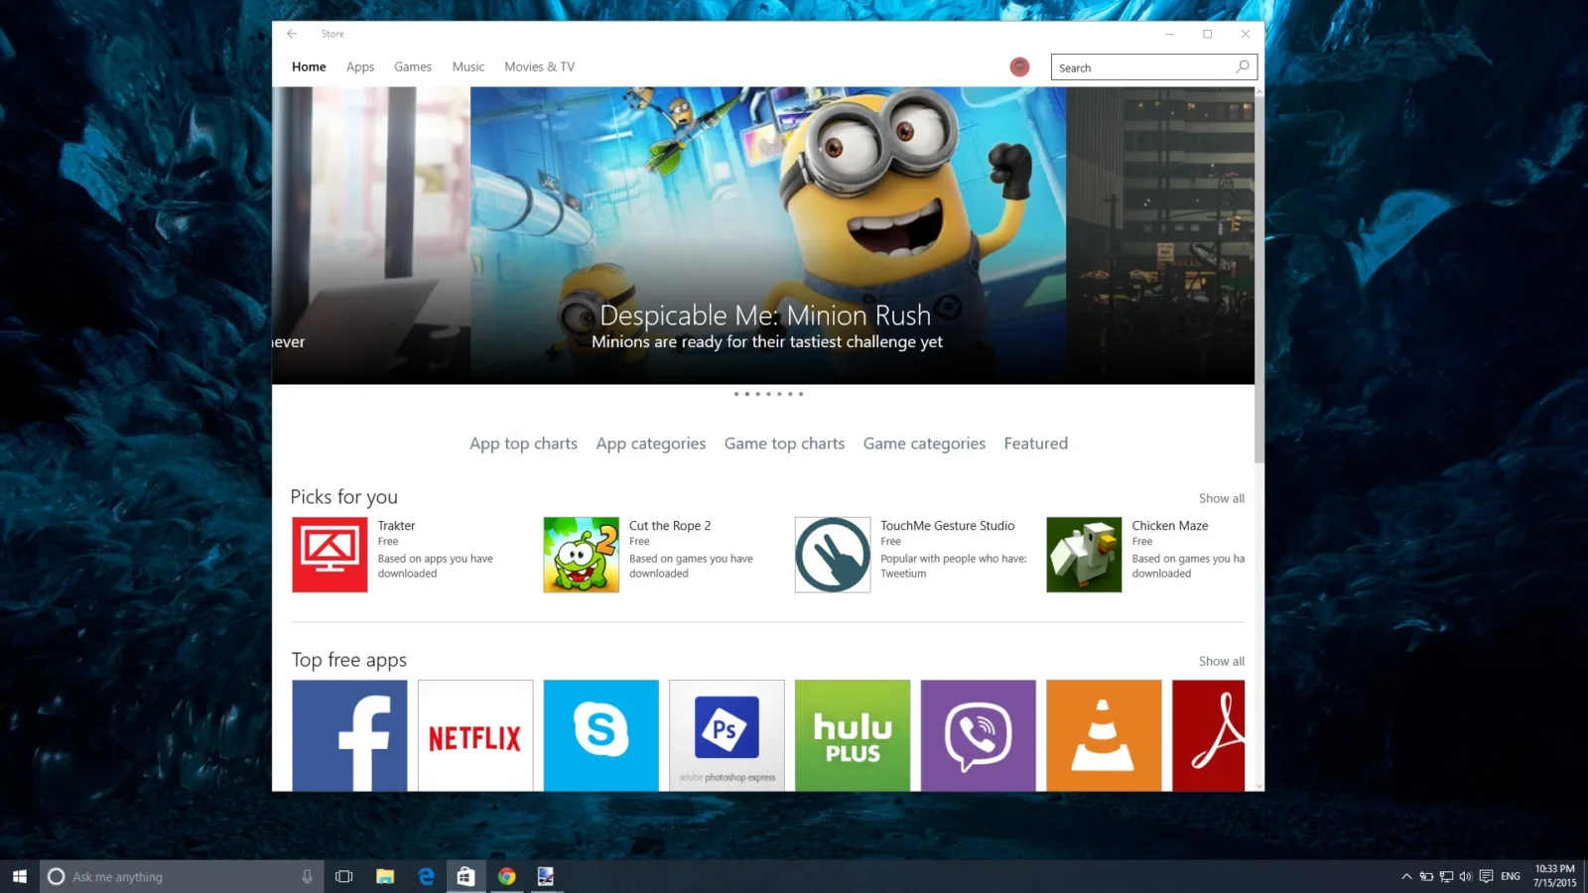Switch to the Movies & TV tab
This screenshot has width=1588, height=893.
pyautogui.click(x=539, y=66)
